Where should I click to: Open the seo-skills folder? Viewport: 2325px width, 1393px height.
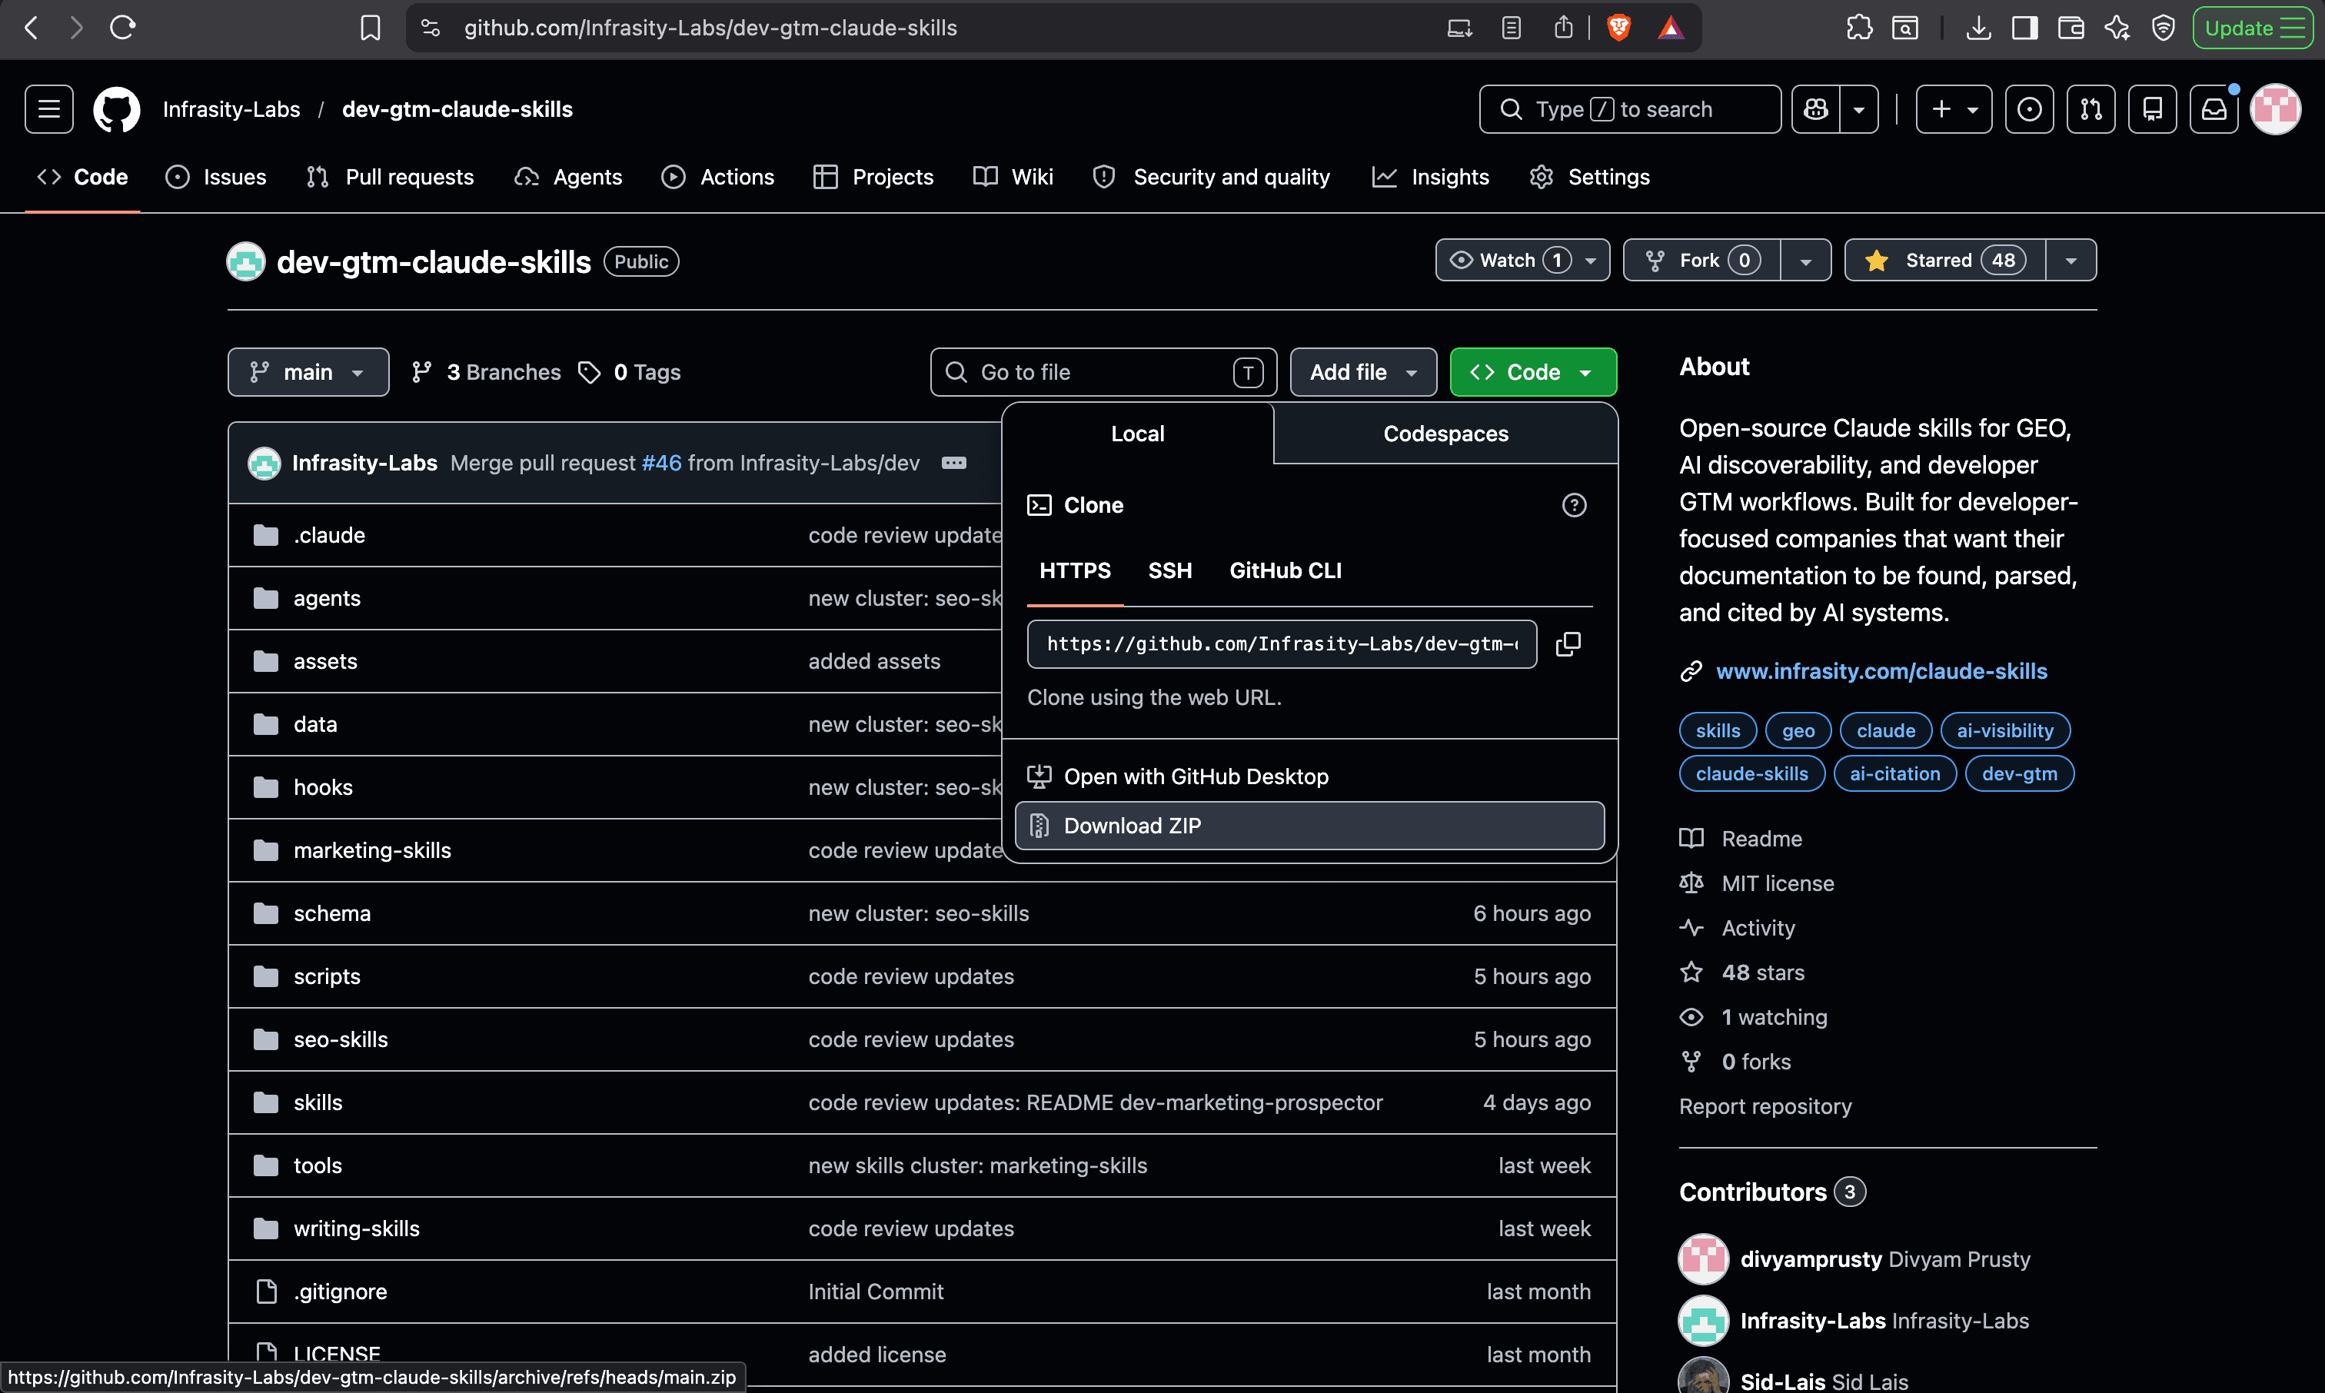pos(340,1040)
